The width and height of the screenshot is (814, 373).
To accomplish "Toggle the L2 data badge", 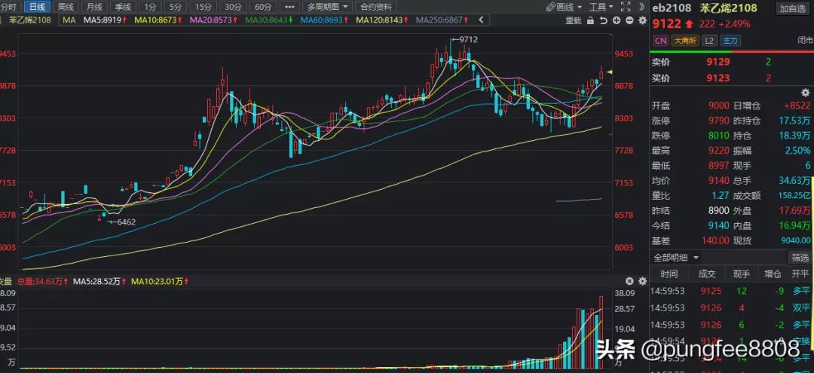I will coord(709,41).
